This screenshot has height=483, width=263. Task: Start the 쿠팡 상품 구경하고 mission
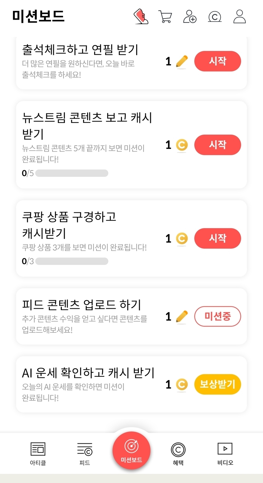(x=217, y=238)
